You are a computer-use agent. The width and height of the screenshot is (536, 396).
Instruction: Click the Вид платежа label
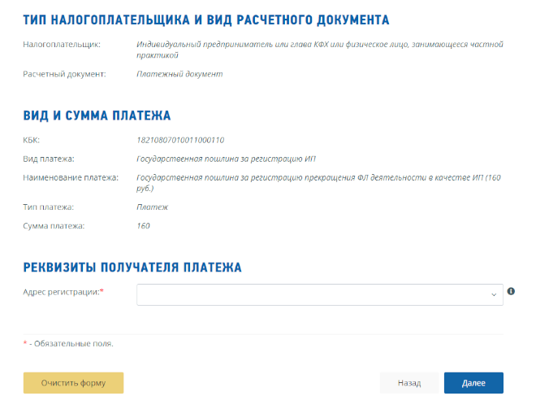click(49, 159)
